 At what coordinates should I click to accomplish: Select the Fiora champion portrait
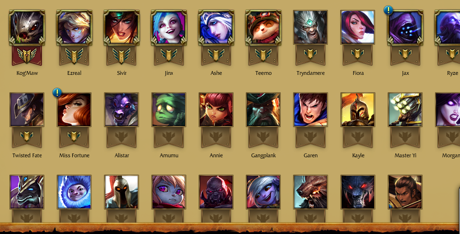pyautogui.click(x=358, y=27)
